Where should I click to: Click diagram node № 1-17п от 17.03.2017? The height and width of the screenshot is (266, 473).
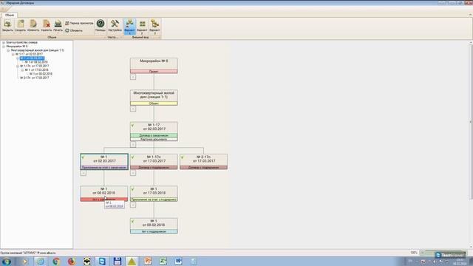(x=154, y=162)
